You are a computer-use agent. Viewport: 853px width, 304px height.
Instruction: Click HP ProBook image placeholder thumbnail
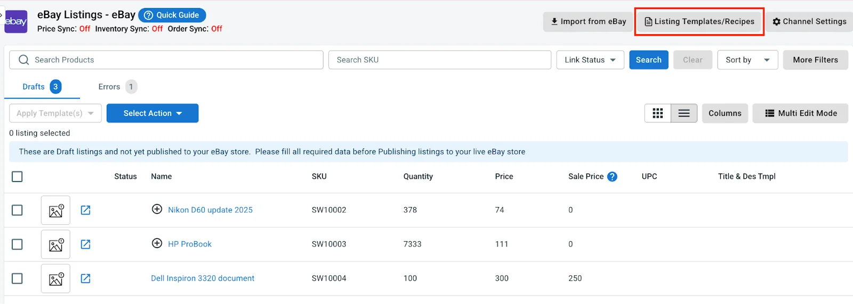coord(55,244)
